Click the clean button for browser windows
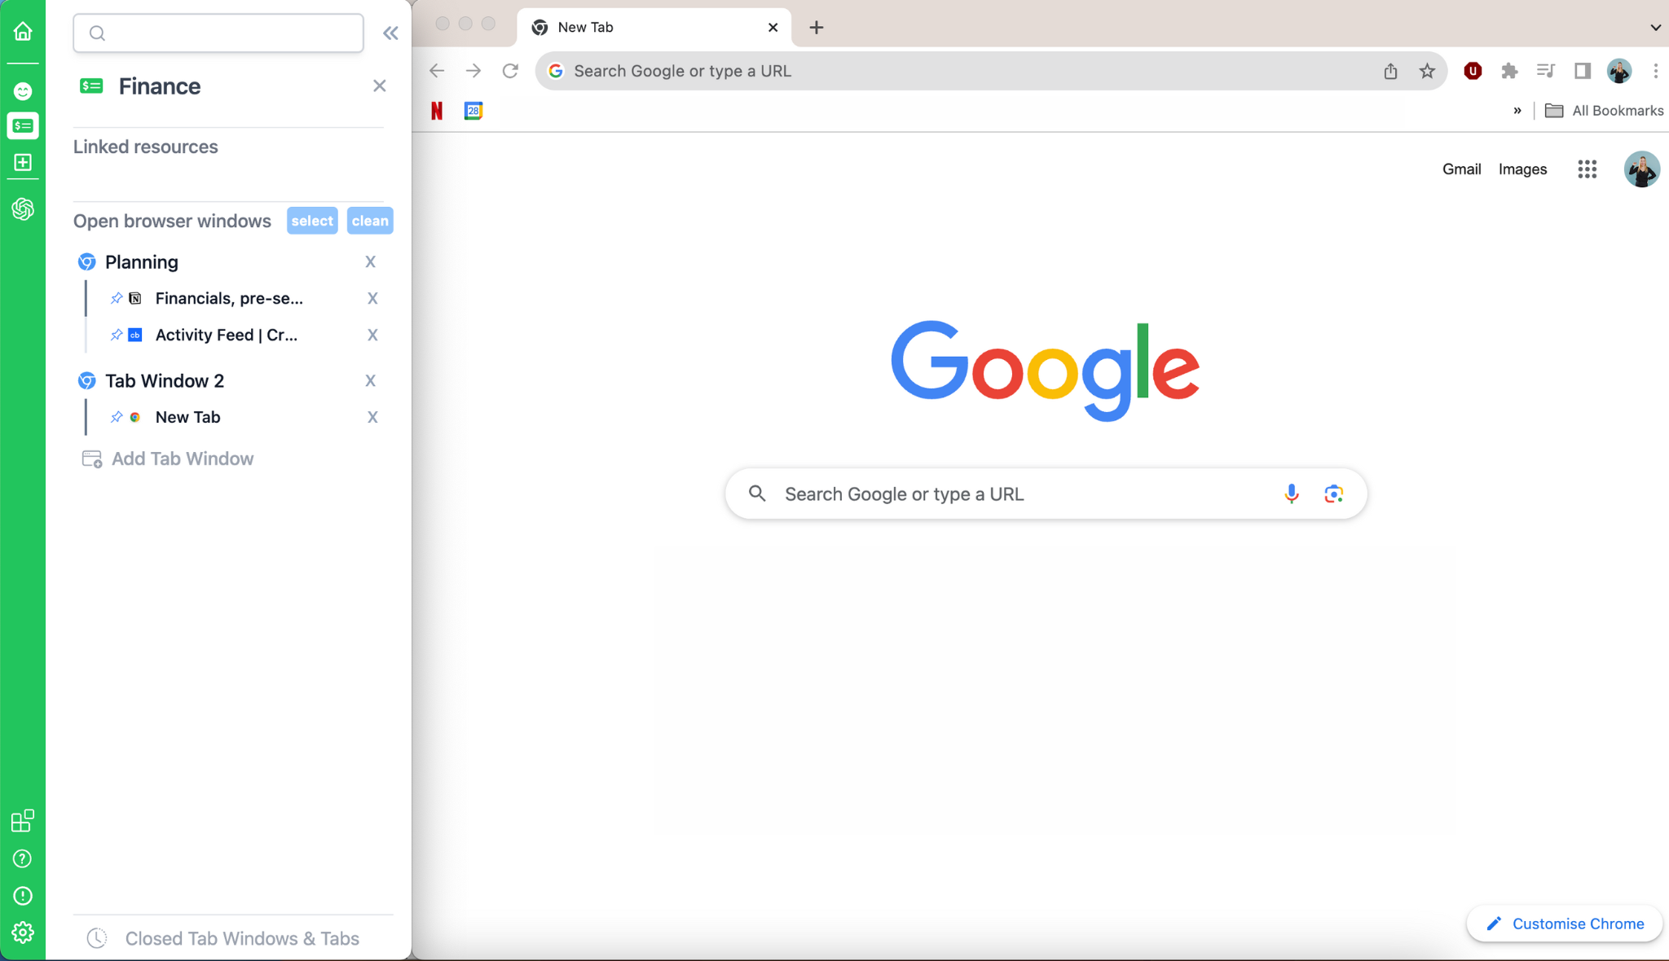The image size is (1669, 961). click(369, 220)
